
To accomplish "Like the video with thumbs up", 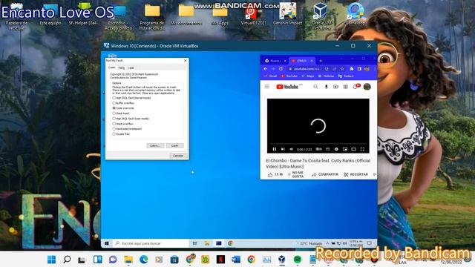I will pos(275,175).
